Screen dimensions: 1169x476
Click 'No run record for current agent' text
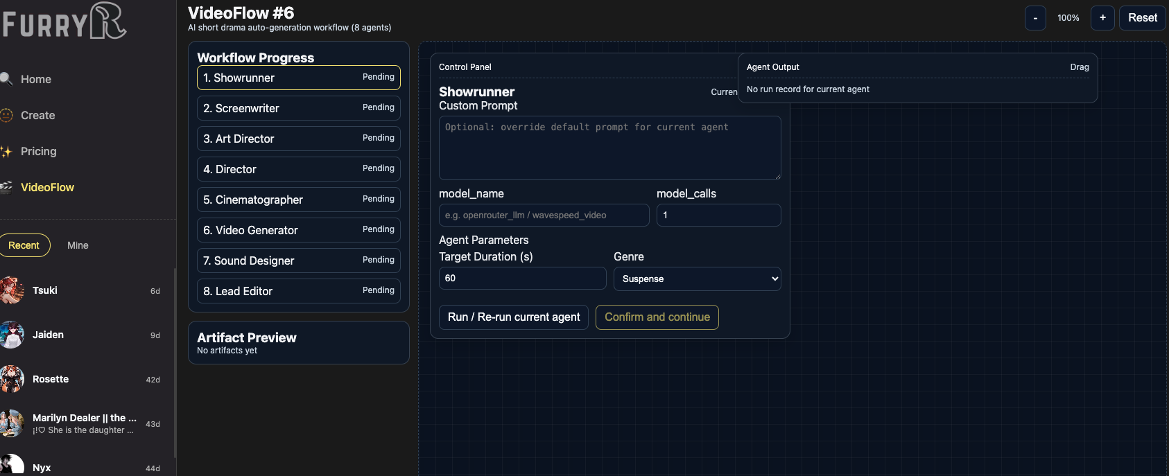[808, 89]
